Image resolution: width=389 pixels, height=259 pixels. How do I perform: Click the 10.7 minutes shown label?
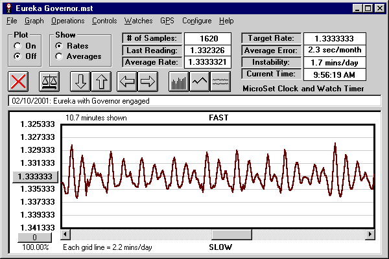[96, 118]
